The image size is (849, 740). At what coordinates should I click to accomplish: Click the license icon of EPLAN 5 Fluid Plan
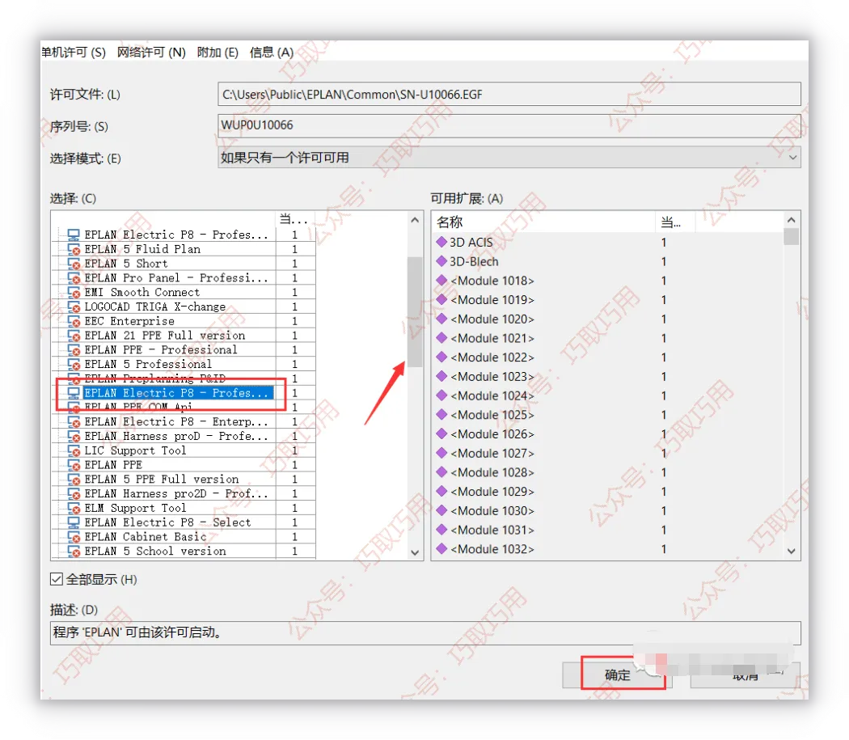(x=74, y=249)
